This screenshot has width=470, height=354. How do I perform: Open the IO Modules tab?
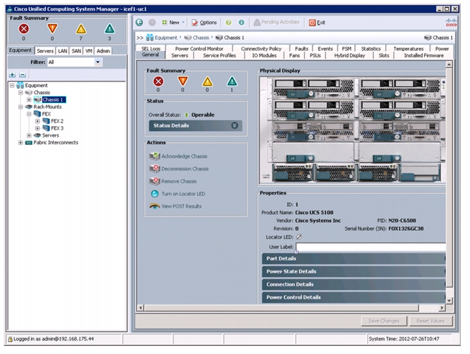pyautogui.click(x=264, y=56)
